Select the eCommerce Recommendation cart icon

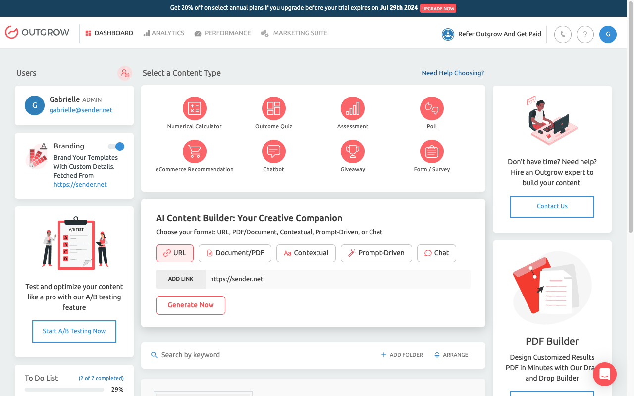(195, 151)
